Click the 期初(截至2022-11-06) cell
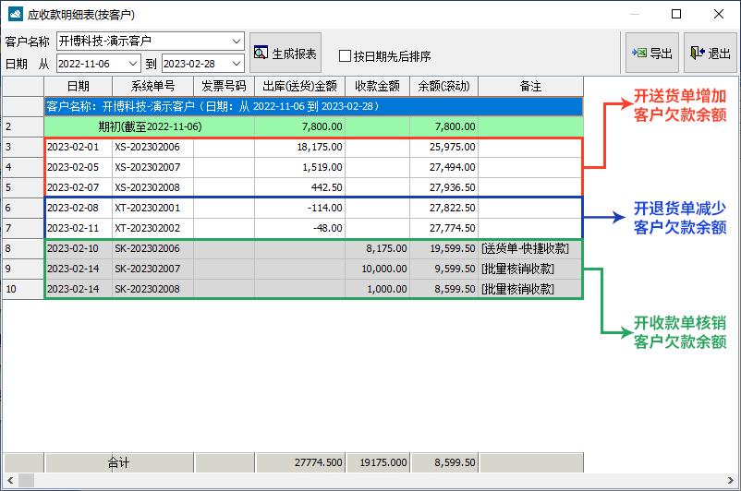The width and height of the screenshot is (741, 491). pos(150,126)
